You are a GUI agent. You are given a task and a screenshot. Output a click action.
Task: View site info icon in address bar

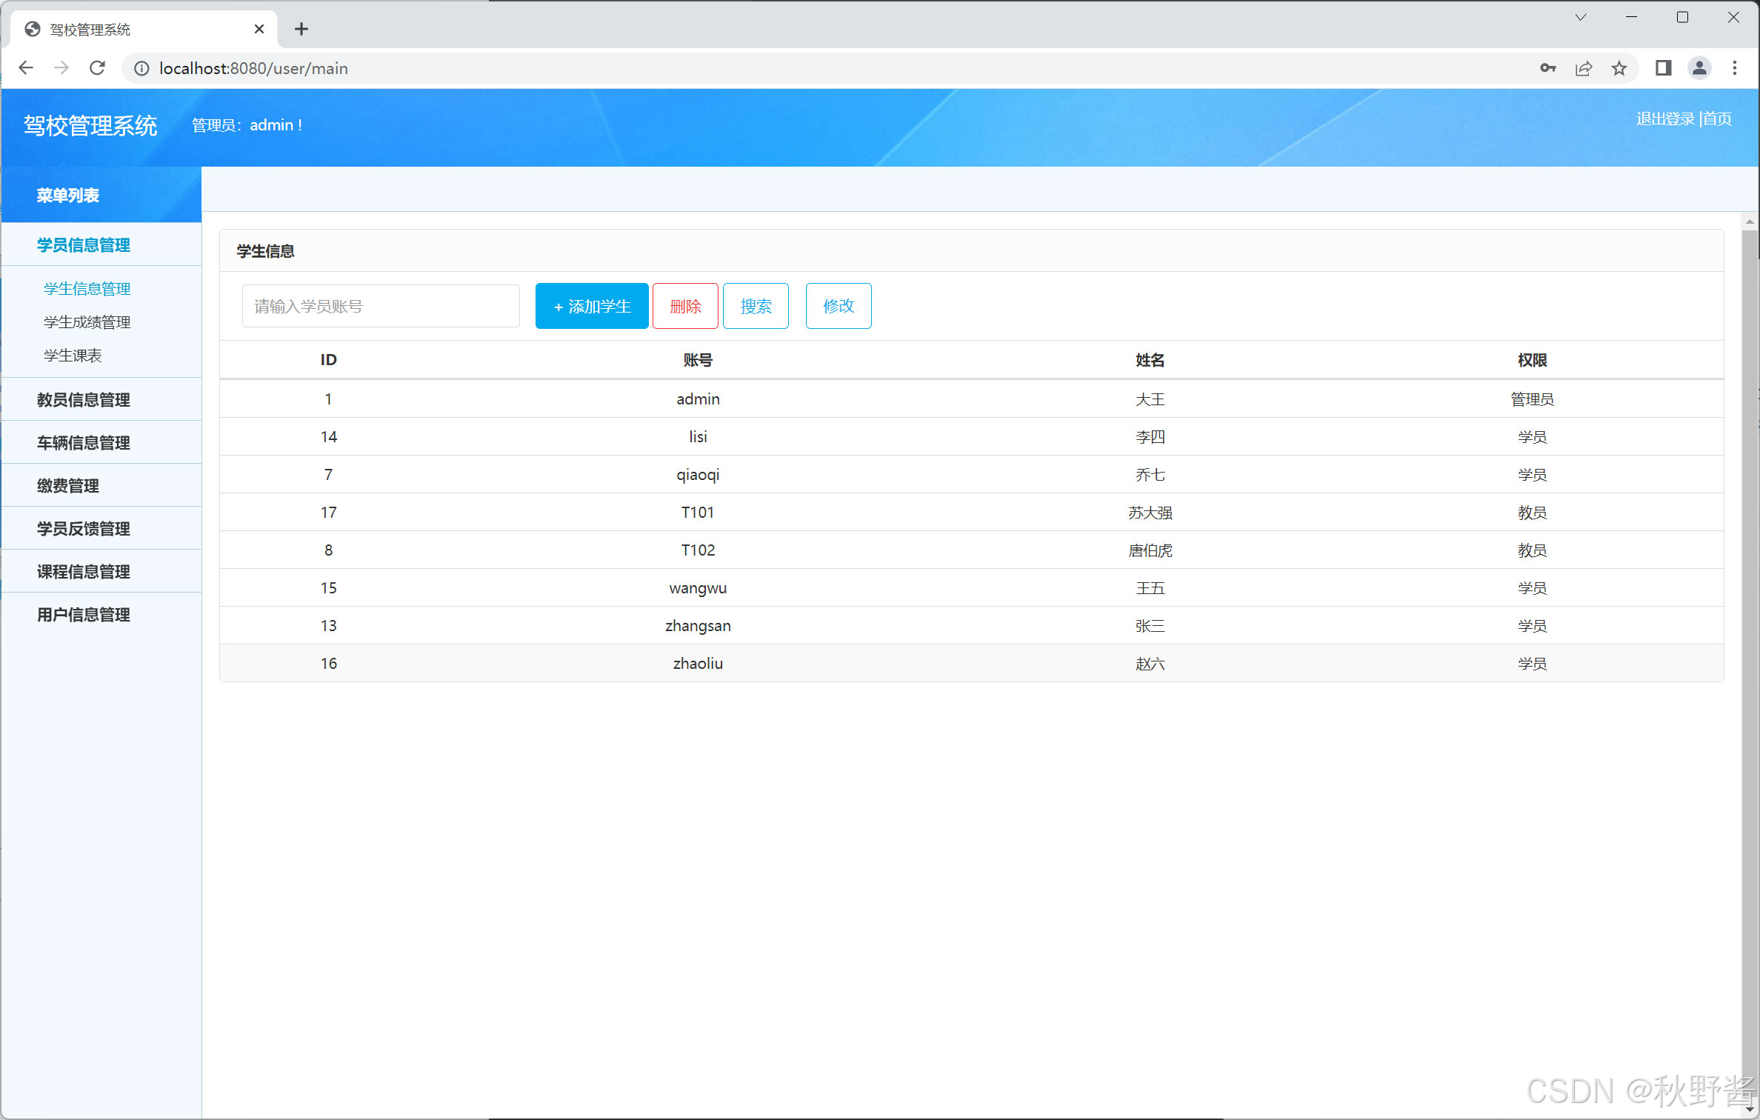141,68
